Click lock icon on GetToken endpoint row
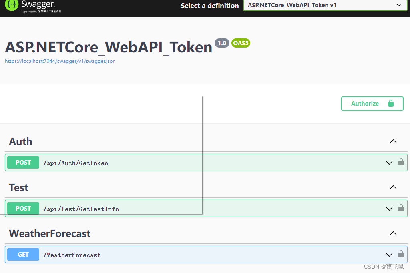 (x=401, y=162)
